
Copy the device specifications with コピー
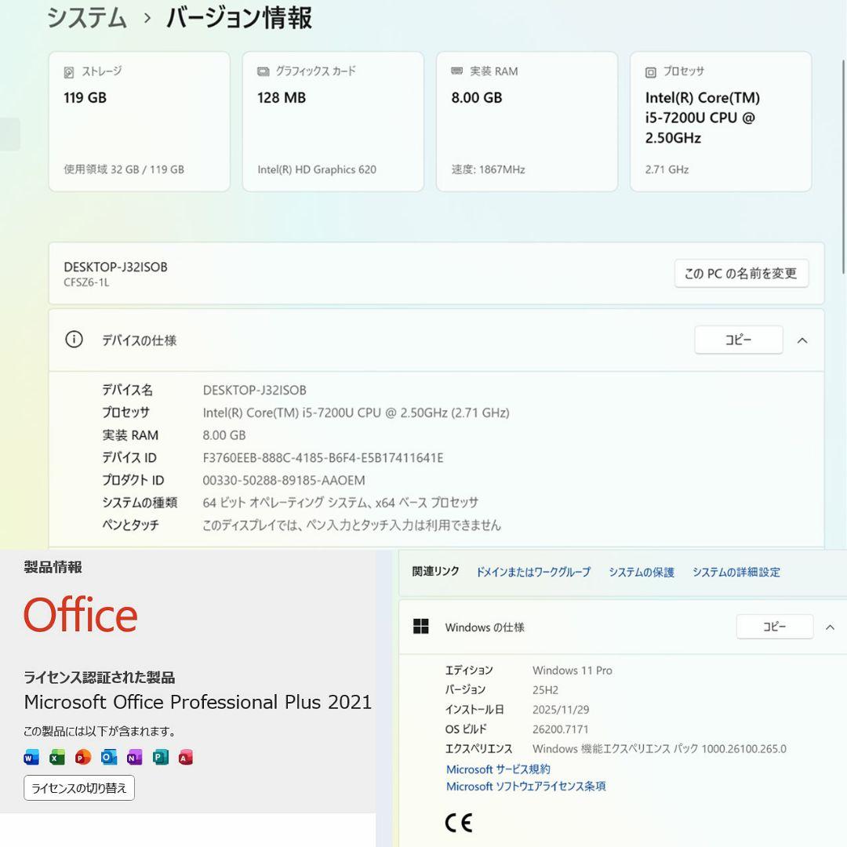click(x=738, y=340)
